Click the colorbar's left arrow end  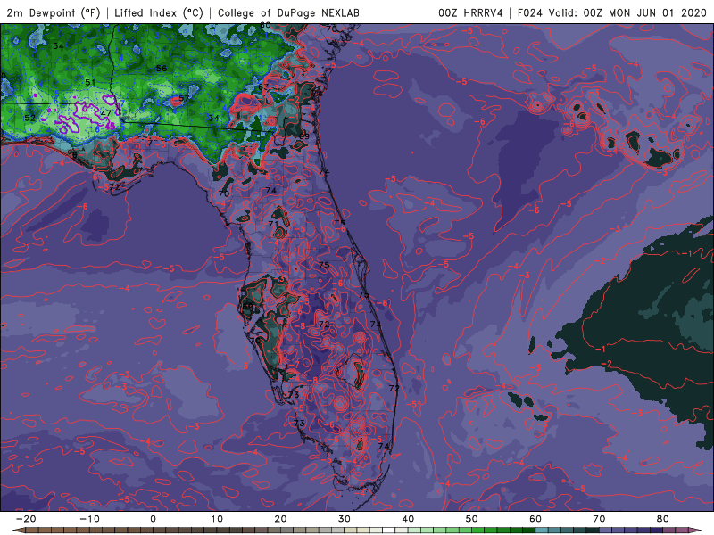(18, 531)
